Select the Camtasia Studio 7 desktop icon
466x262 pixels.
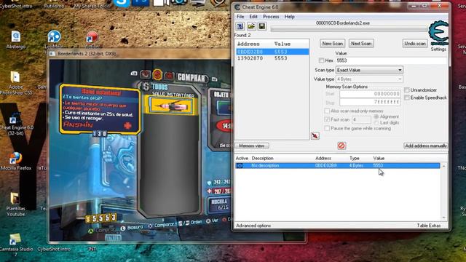click(x=15, y=245)
